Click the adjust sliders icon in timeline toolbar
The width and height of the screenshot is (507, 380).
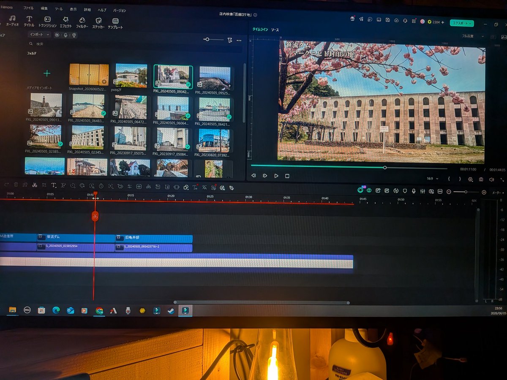[129, 186]
